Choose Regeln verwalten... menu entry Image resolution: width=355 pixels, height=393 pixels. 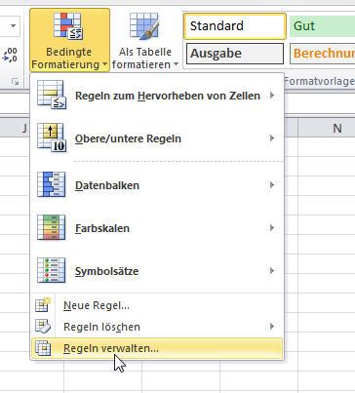(x=157, y=348)
